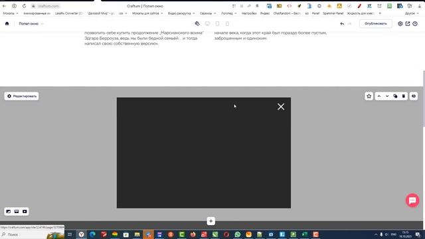The image size is (425, 239).
Task: Select the video background option icon
Action: (25, 211)
